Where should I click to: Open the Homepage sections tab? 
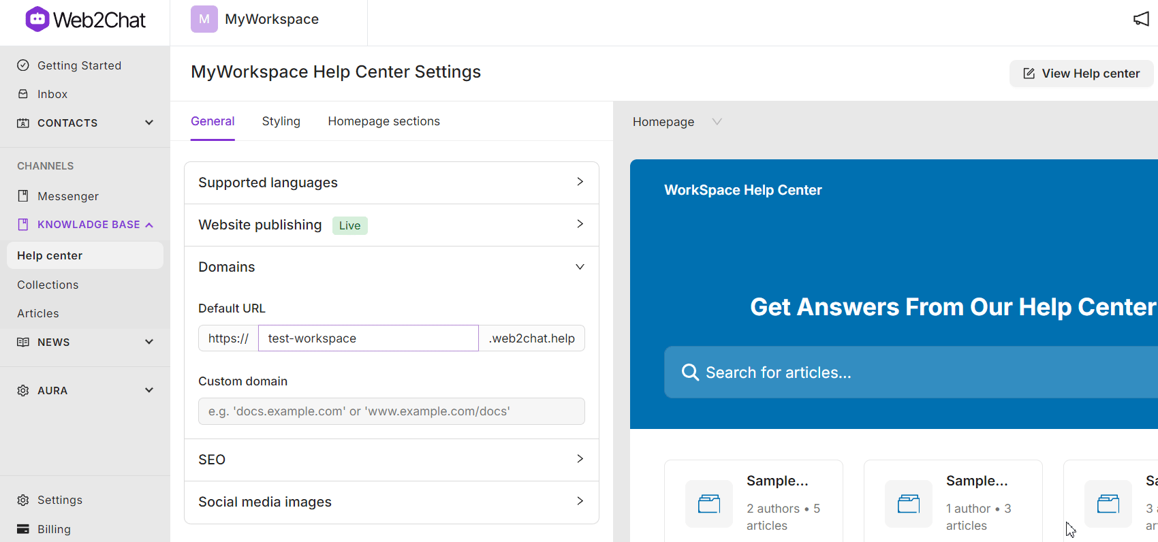[x=384, y=121]
